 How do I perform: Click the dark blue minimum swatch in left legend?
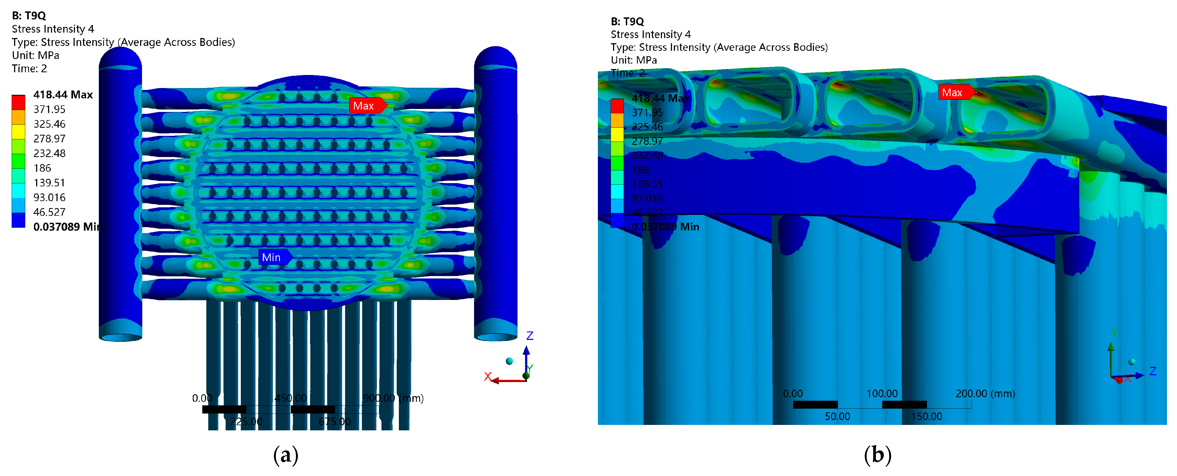(x=18, y=220)
